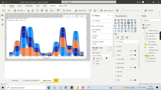The width and height of the screenshot is (161, 90).
Task: Click Update available status link
Action: click(149, 84)
